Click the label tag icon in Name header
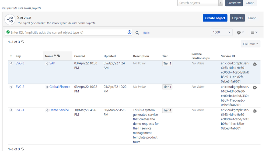 [59, 56]
